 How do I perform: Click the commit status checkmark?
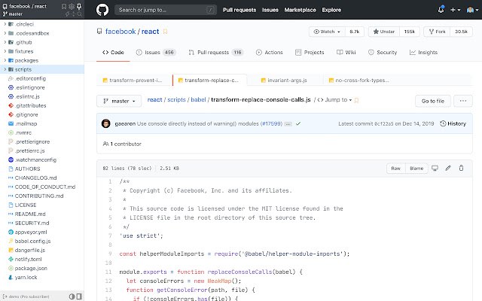(298, 123)
